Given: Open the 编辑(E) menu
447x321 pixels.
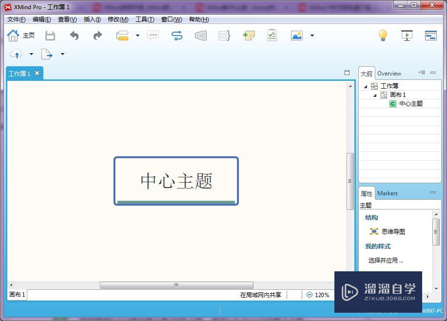Looking at the screenshot, I should (x=41, y=19).
